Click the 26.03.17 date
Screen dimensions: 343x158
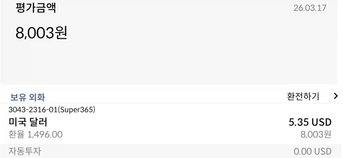[x=311, y=8]
